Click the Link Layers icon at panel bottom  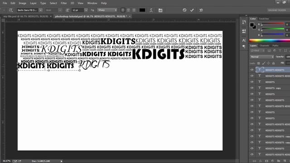click(x=255, y=161)
